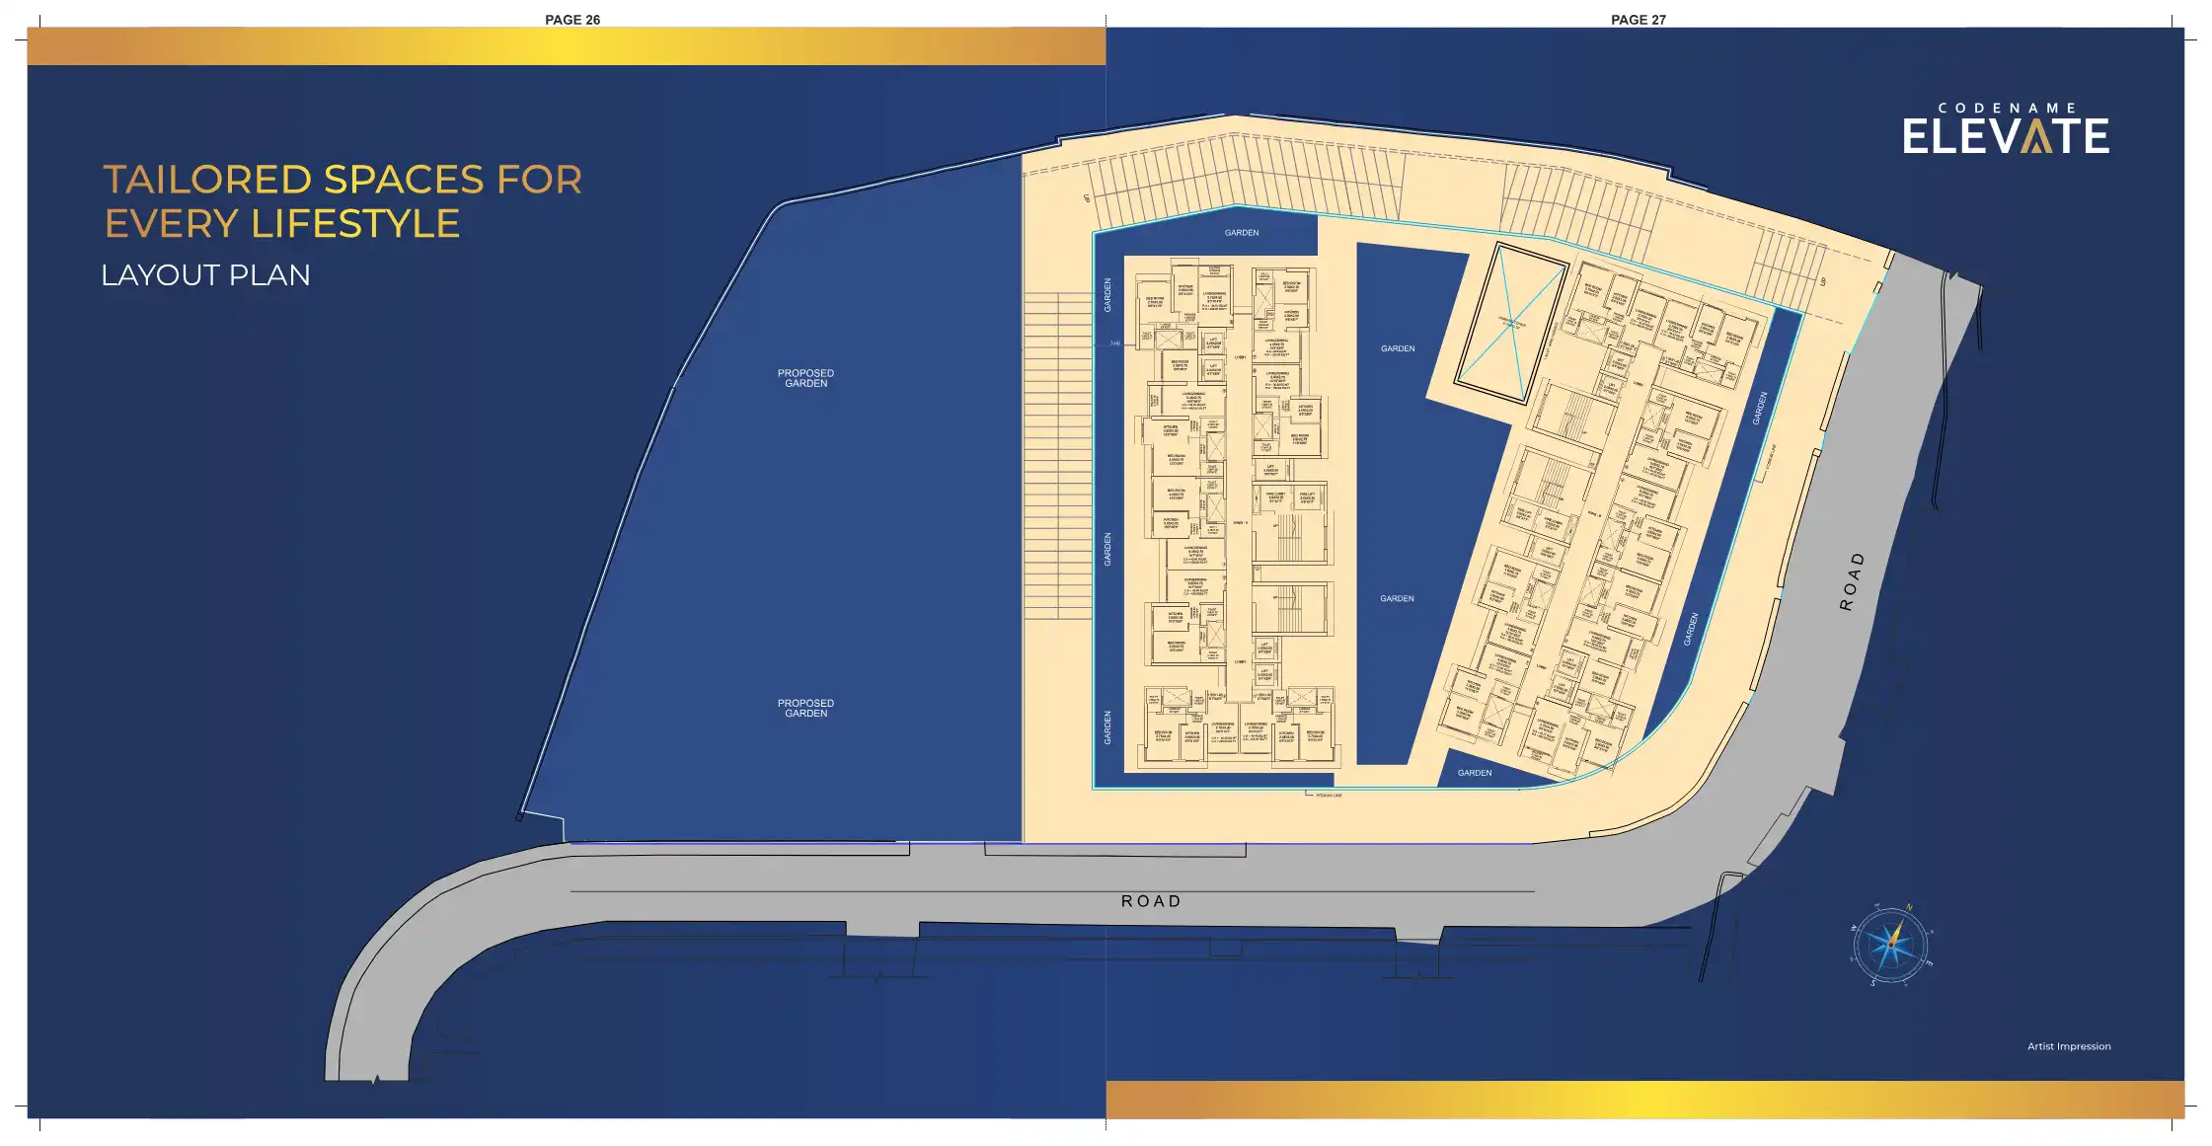Click the PAGE 26 header label

572,20
